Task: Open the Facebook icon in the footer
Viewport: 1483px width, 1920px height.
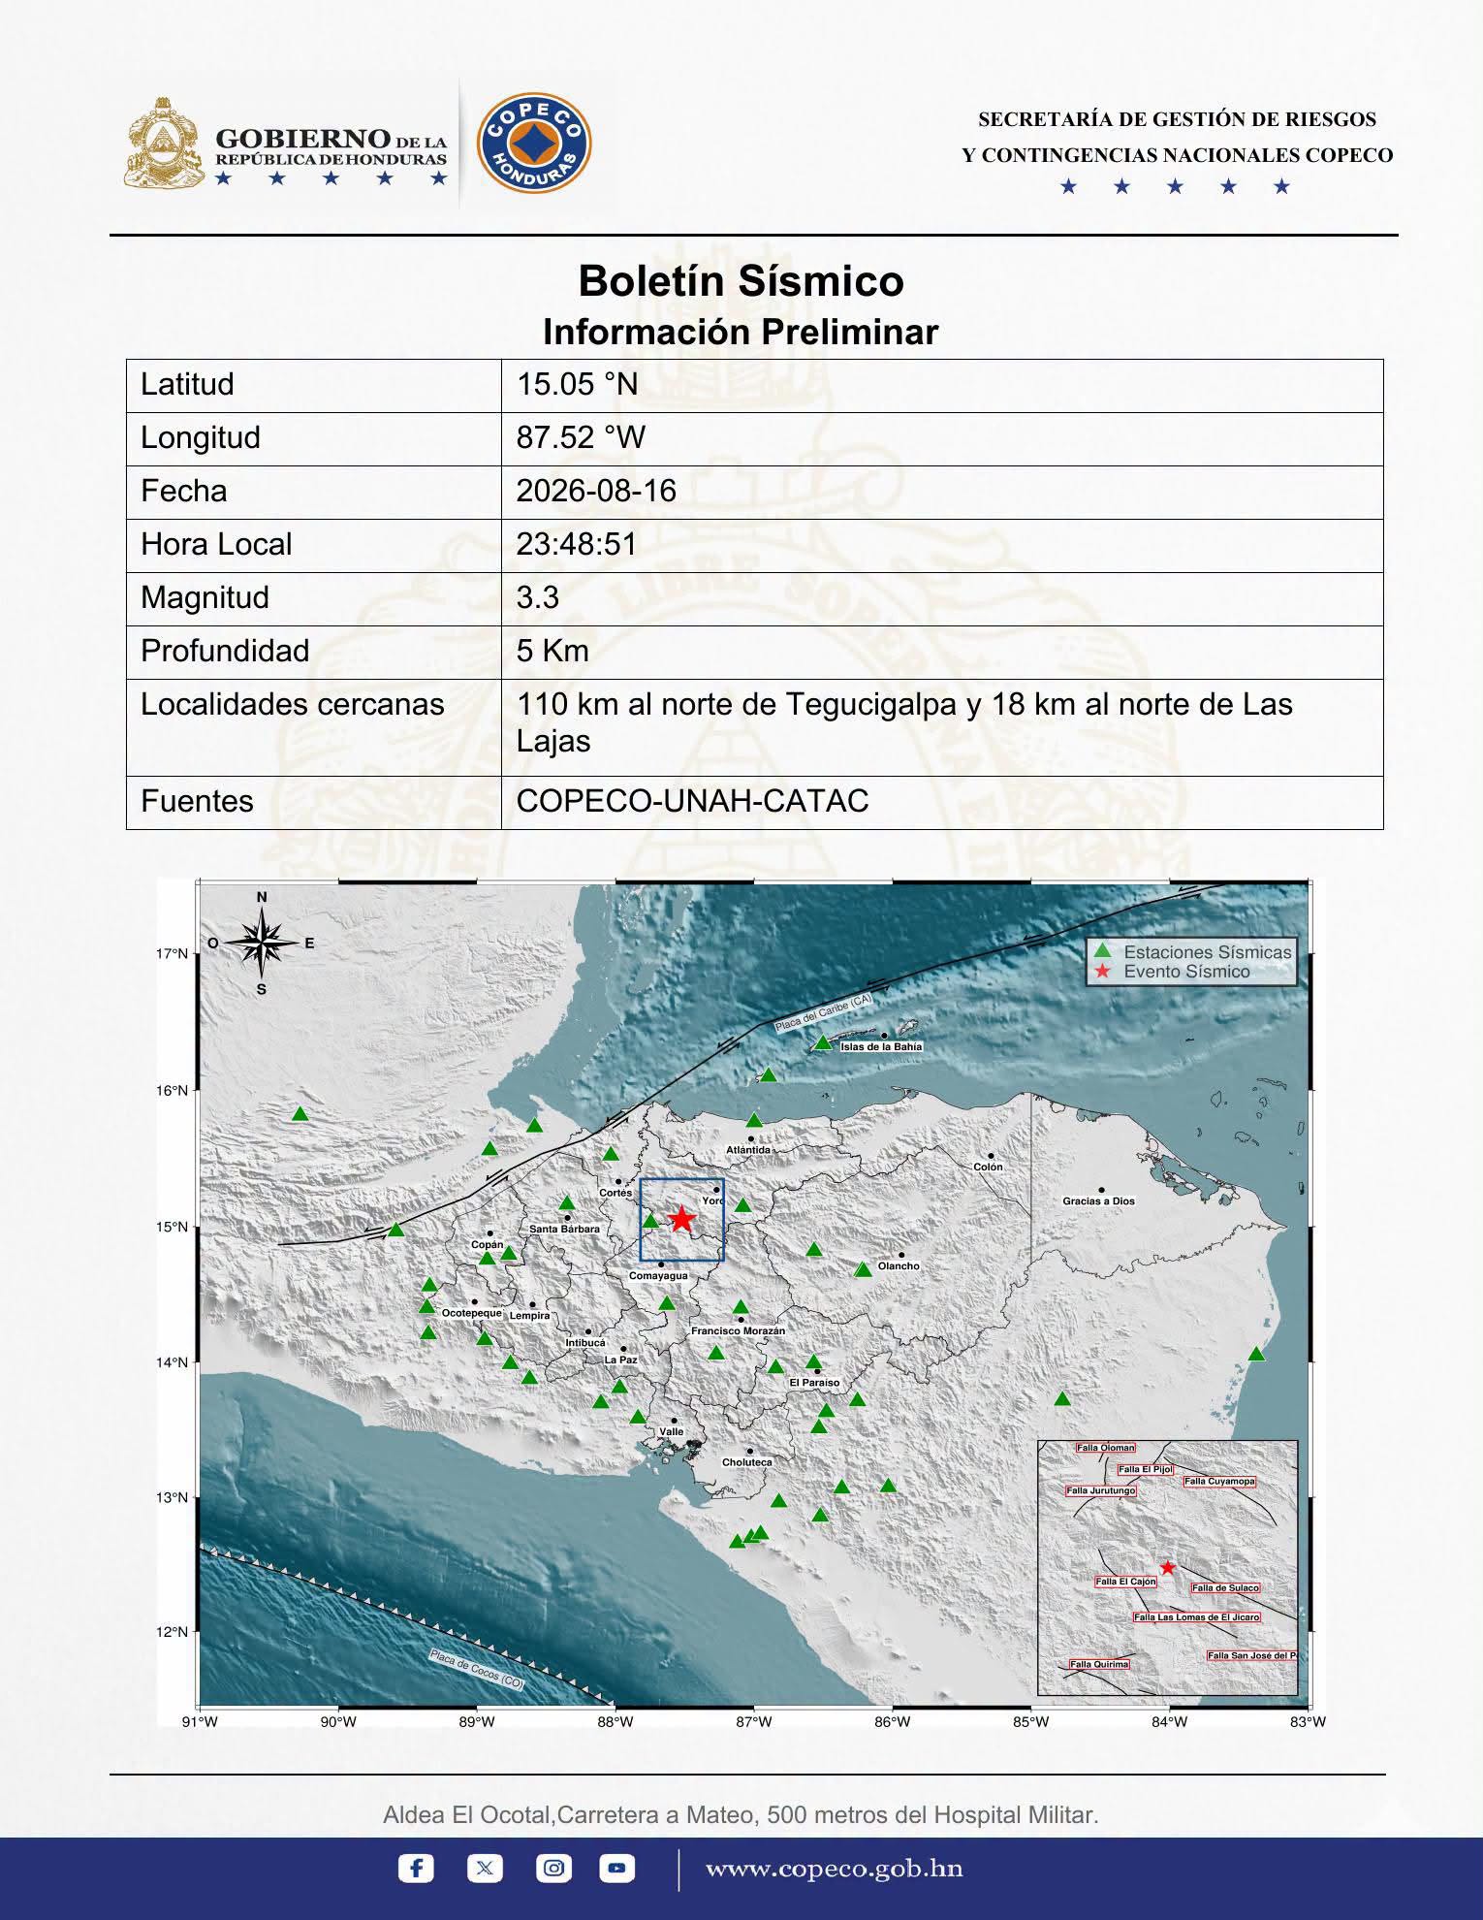Action: coord(416,1868)
